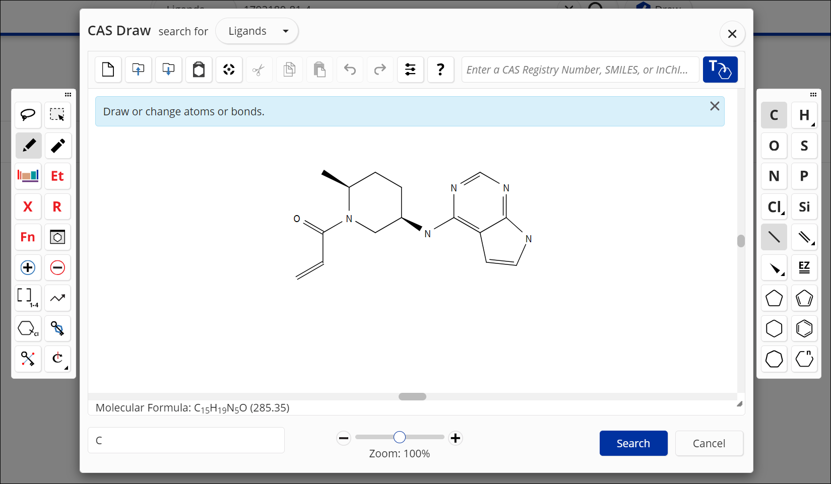Select the Oxygen atom button
This screenshot has height=484, width=831.
[x=774, y=146]
